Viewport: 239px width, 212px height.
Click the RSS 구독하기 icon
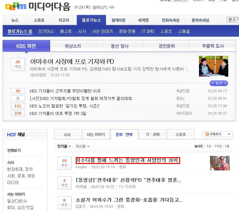[x=207, y=134]
